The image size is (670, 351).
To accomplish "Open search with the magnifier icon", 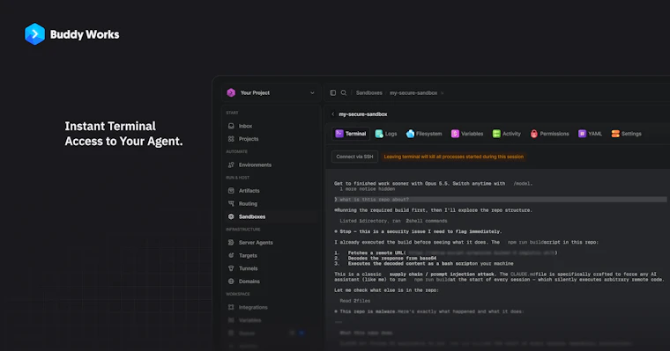I will click(344, 92).
